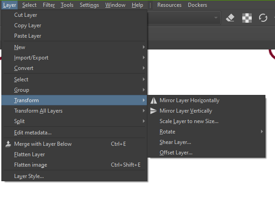The width and height of the screenshot is (275, 198).
Task: Select Offset Layer option
Action: (x=176, y=153)
